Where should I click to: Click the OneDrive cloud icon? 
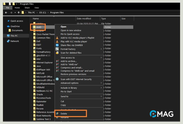[x=8, y=26]
